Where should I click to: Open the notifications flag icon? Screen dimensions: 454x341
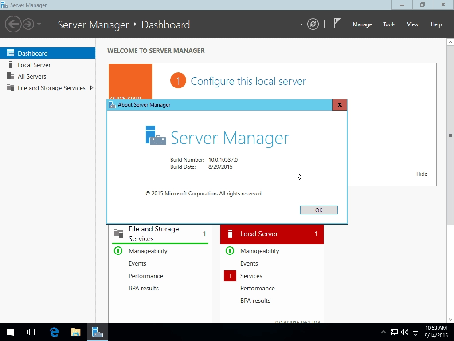(x=337, y=23)
